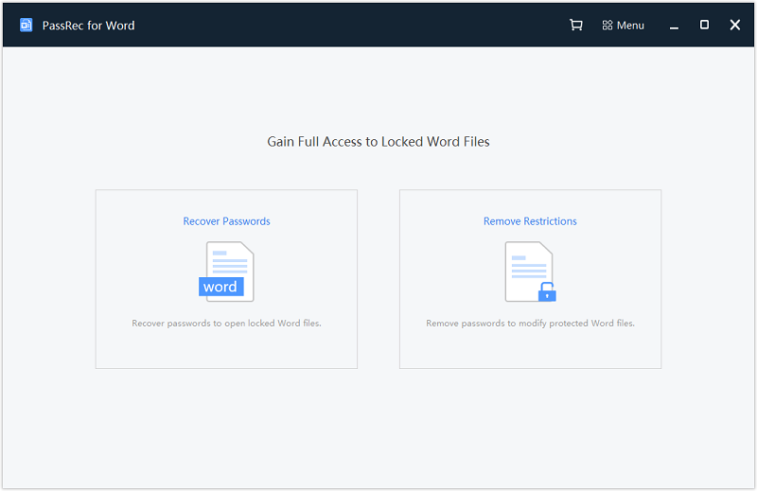Click 'Recover passwords to open locked Word files.' text

[x=226, y=323]
